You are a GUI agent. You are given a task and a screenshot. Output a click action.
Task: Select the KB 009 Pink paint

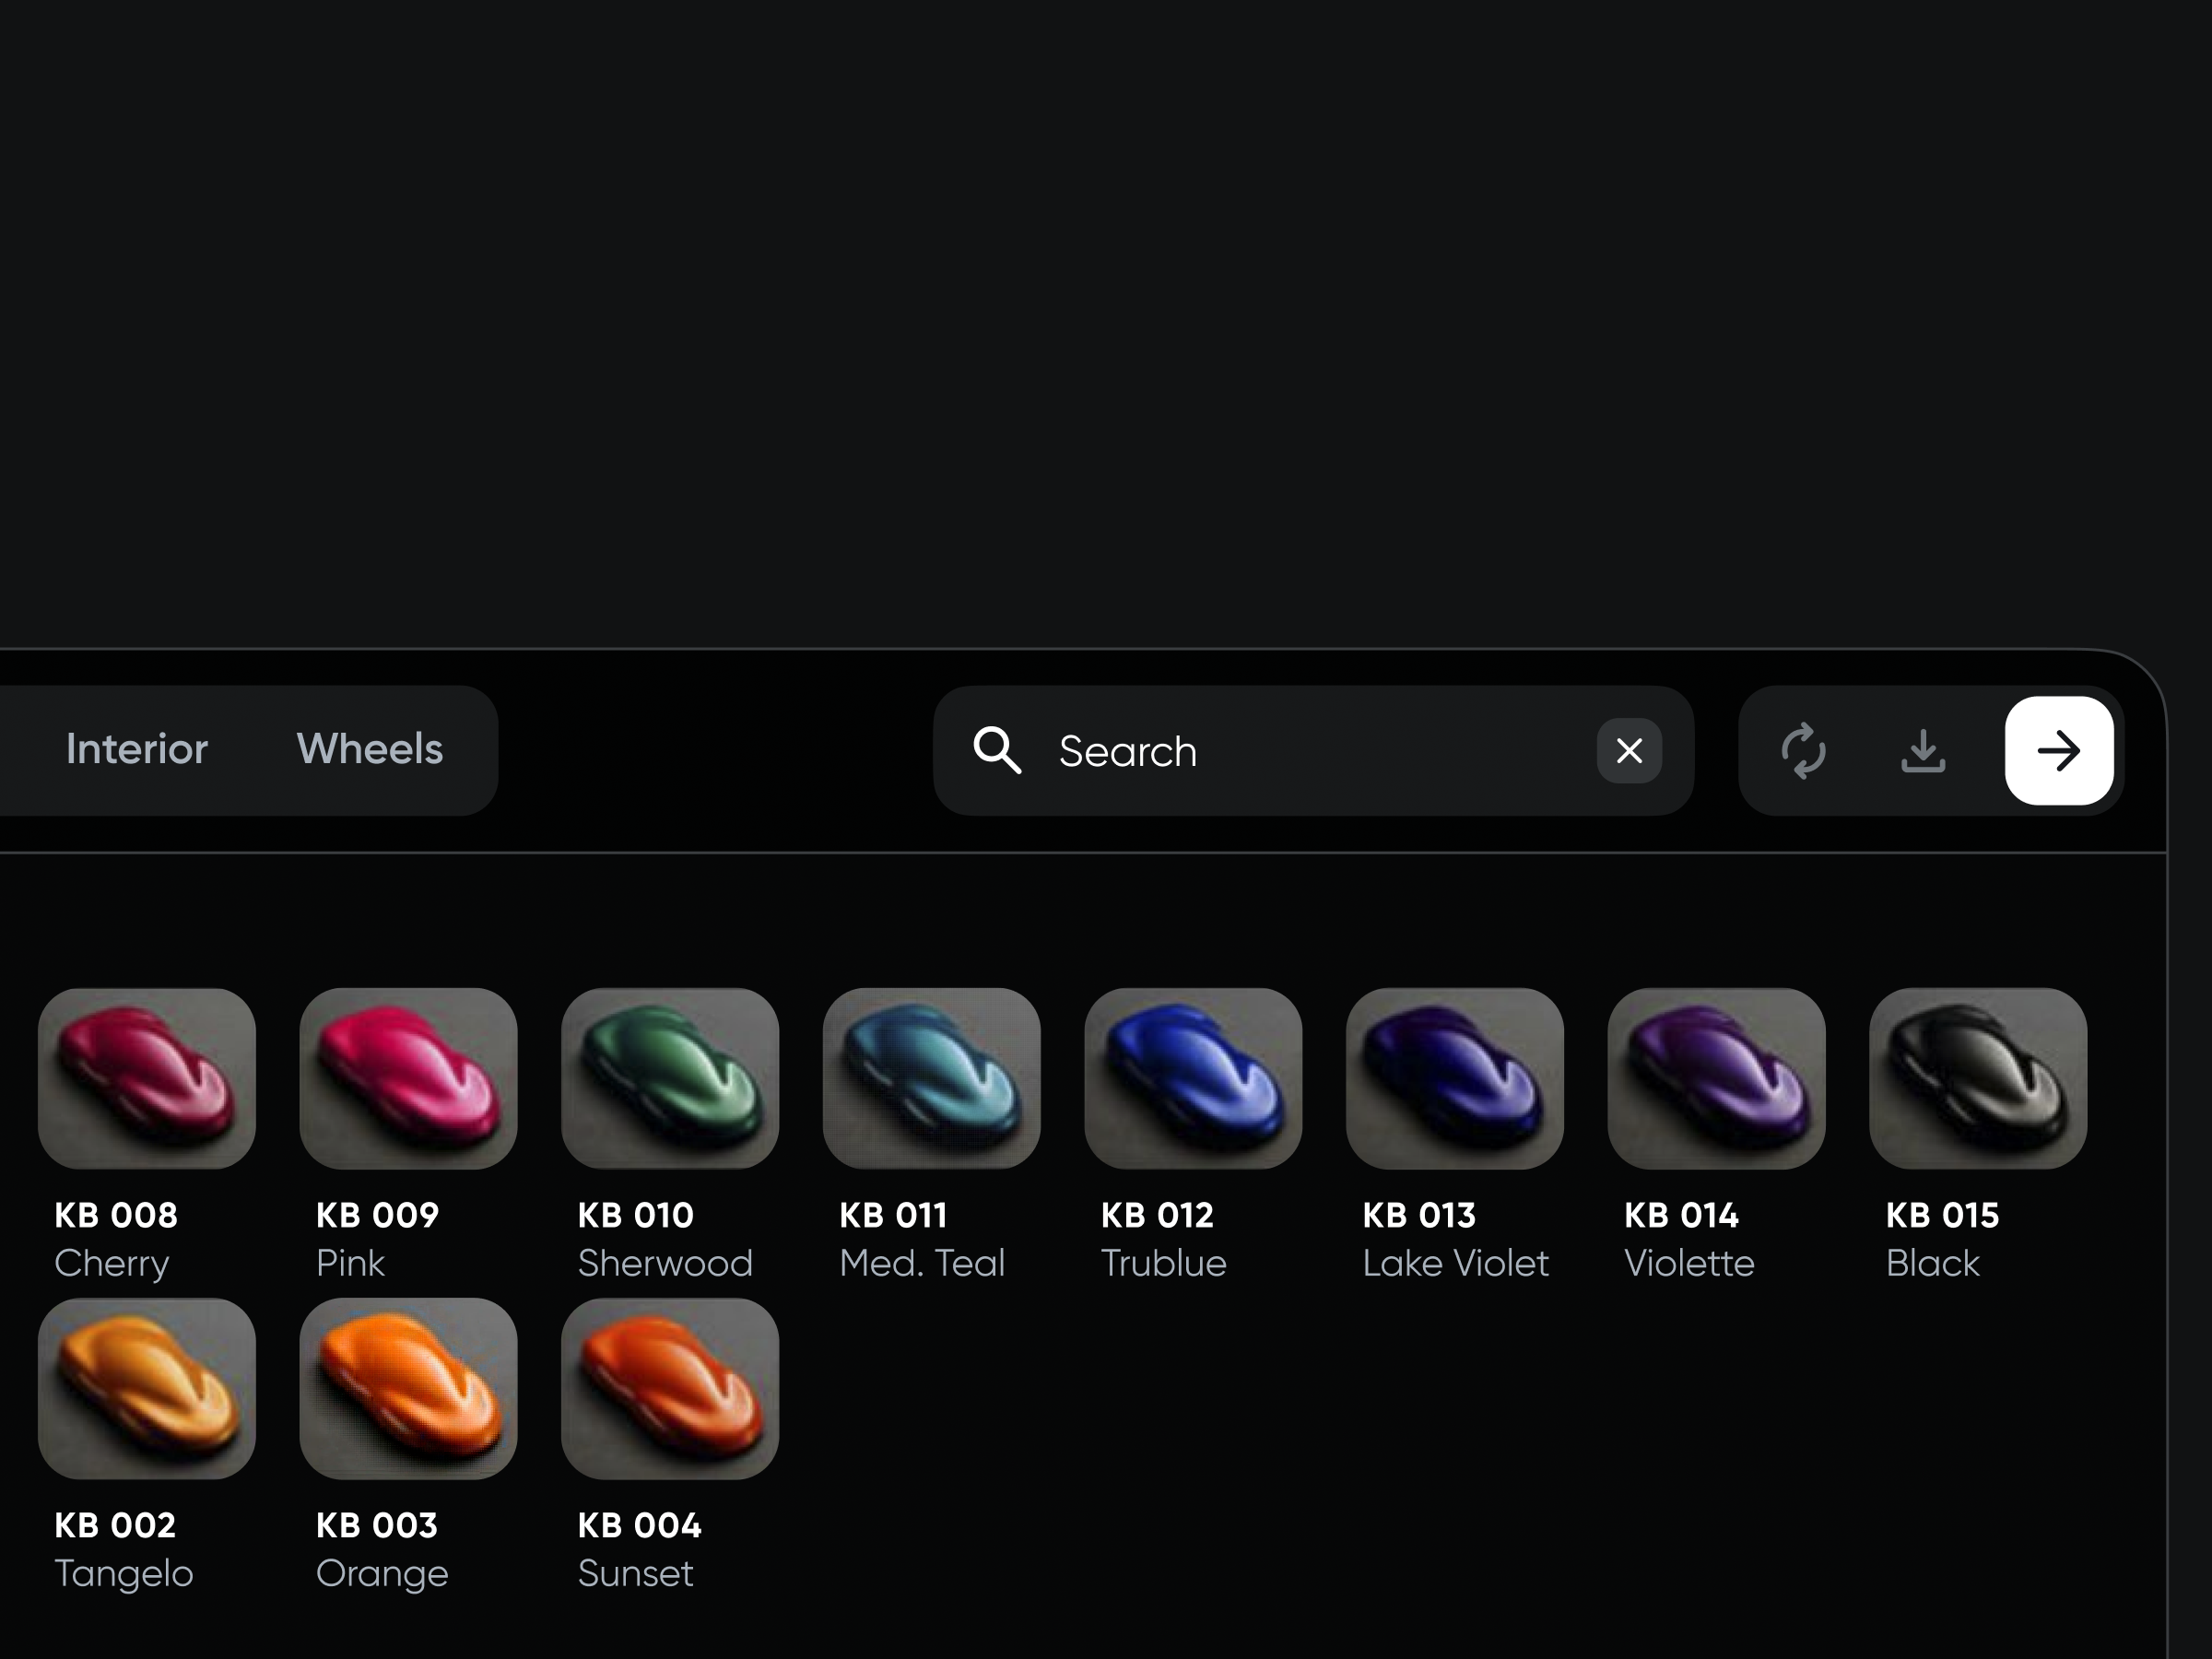point(408,1078)
